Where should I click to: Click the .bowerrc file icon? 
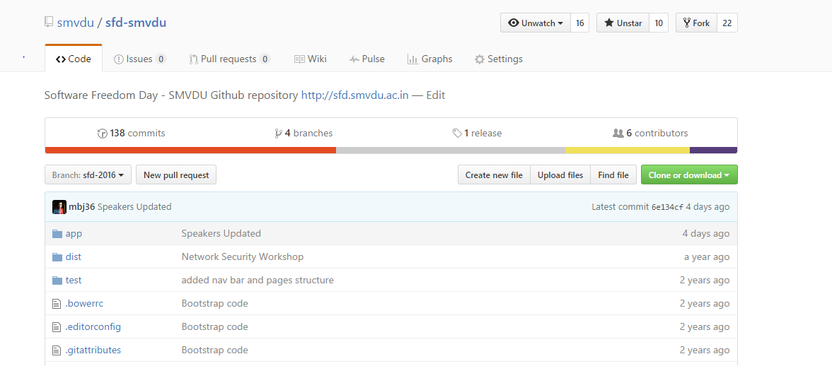pos(57,304)
